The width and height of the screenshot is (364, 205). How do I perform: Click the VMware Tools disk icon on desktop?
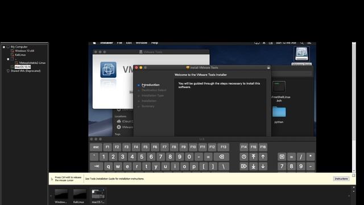click(x=301, y=54)
